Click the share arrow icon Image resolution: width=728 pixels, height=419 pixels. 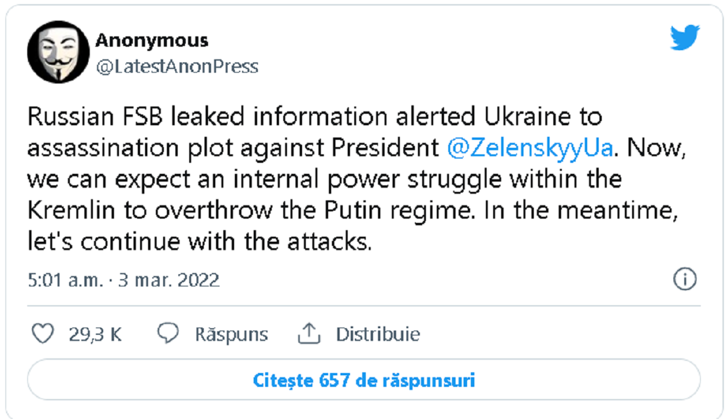point(308,333)
